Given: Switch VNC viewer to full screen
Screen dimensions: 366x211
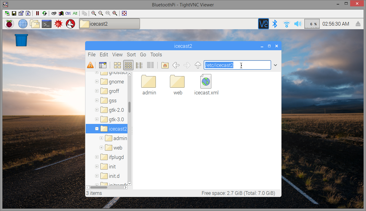Looking at the screenshot, I should click(124, 13).
